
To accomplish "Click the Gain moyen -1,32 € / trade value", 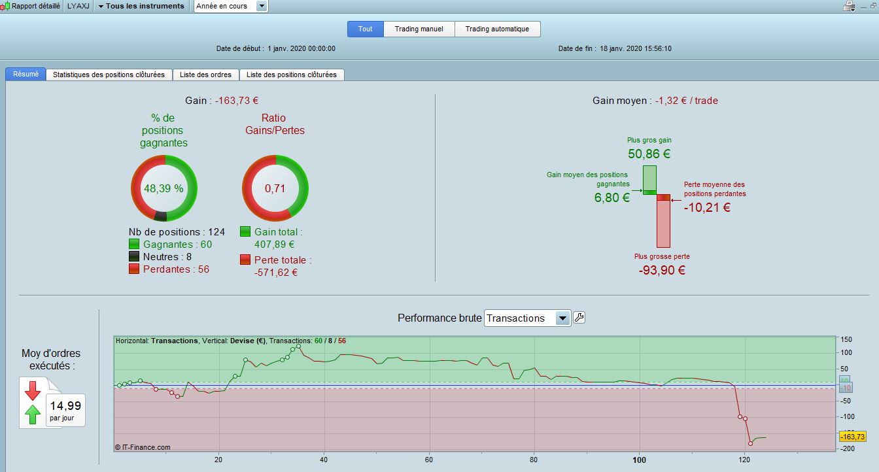I will pyautogui.click(x=686, y=101).
